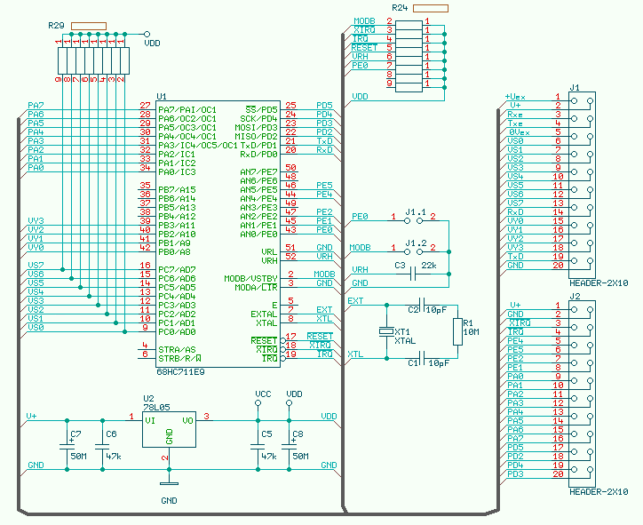Select the C6 47k capacitor

point(102,443)
